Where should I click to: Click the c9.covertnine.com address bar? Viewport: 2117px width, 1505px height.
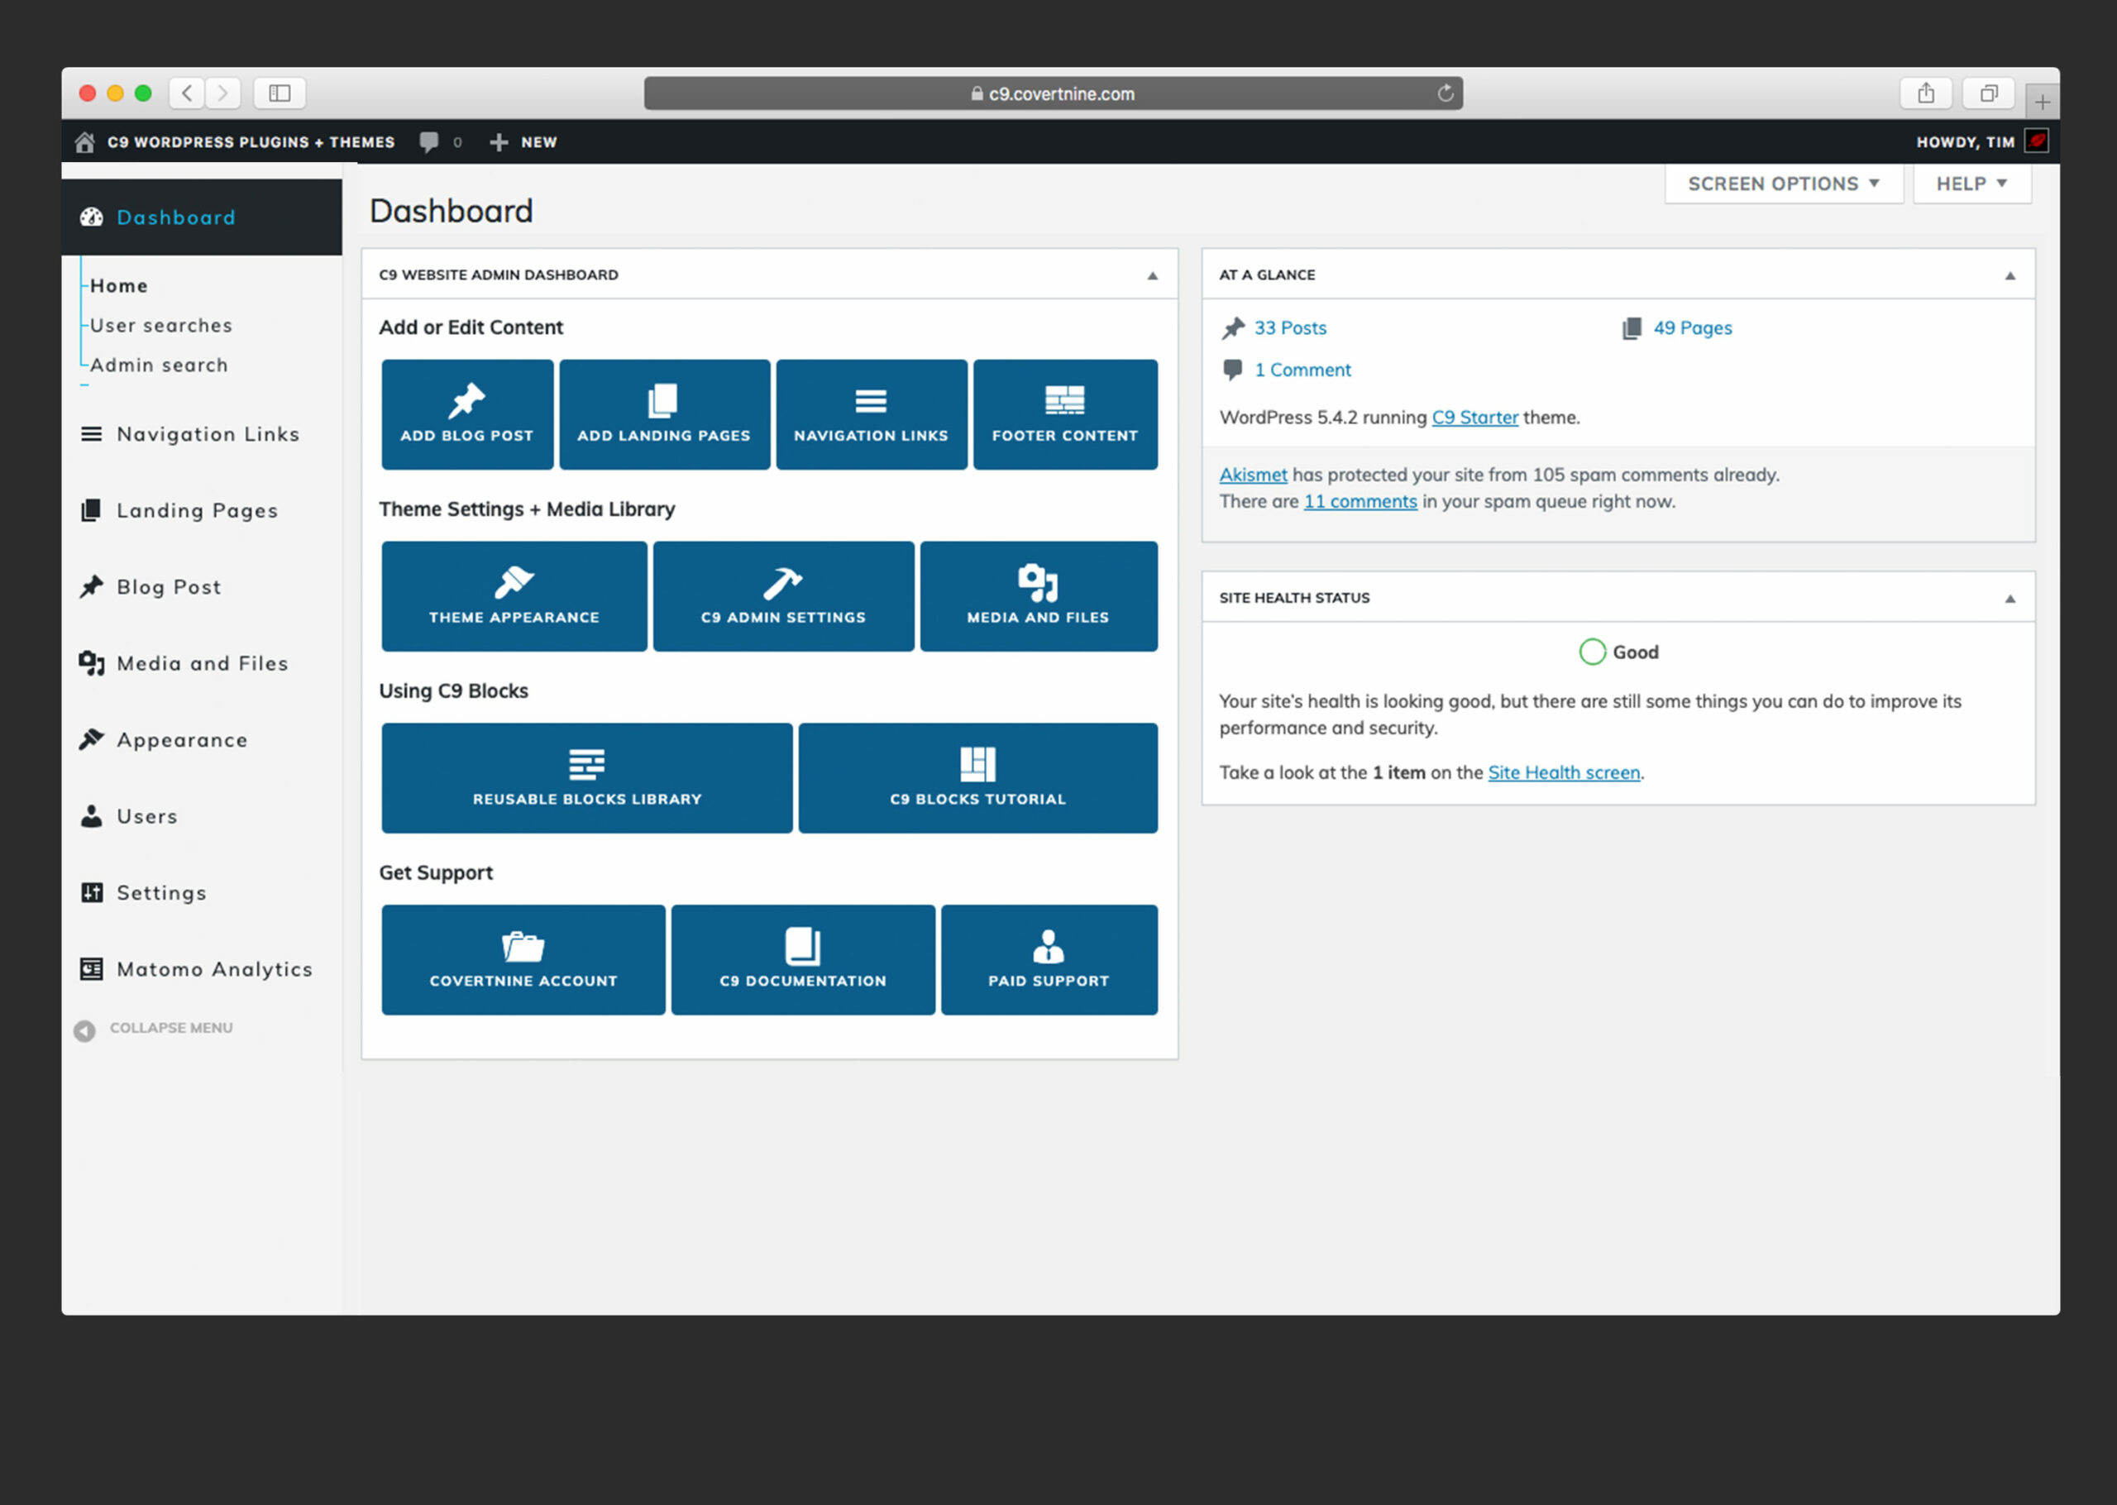pos(1054,93)
